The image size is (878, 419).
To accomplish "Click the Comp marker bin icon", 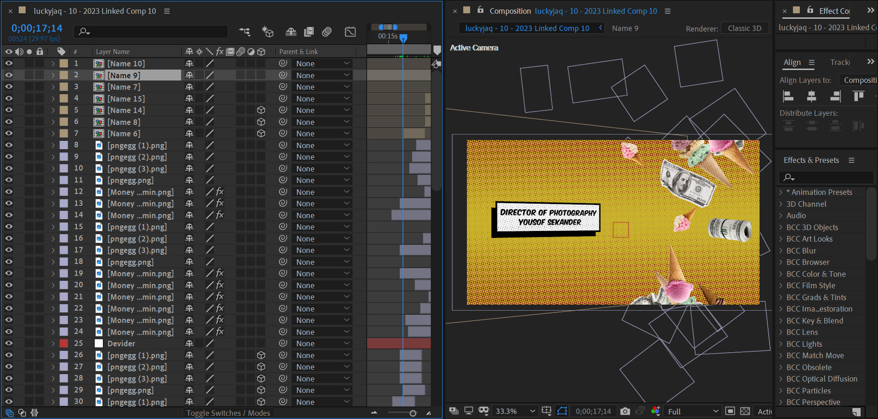I will coord(437,49).
